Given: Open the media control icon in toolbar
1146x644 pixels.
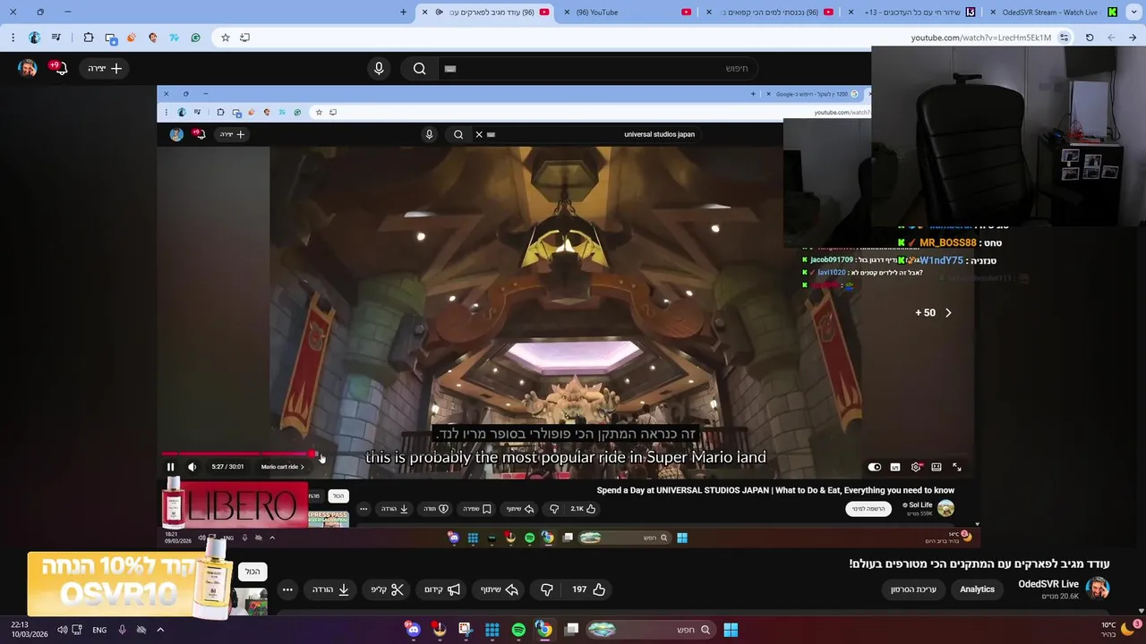Looking at the screenshot, I should tap(56, 38).
